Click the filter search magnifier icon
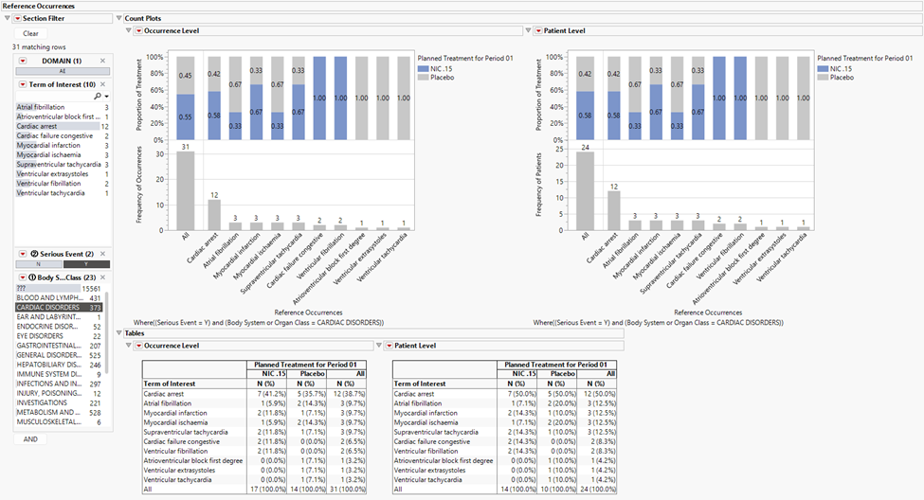 pyautogui.click(x=98, y=96)
